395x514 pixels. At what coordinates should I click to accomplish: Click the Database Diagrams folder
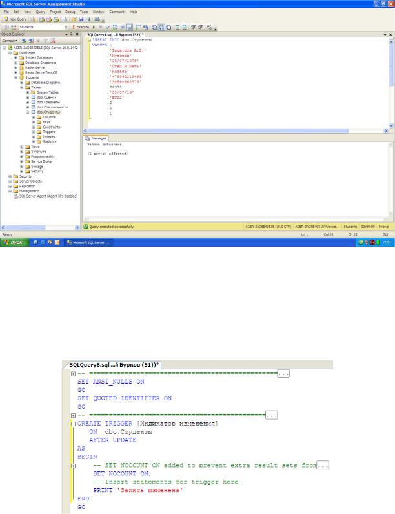45,83
